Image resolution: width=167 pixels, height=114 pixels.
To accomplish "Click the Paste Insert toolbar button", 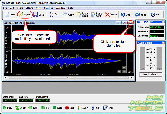I will tap(82, 15).
